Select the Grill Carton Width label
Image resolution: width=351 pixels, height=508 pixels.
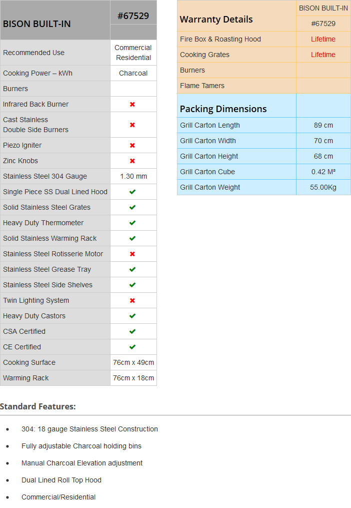(x=208, y=141)
